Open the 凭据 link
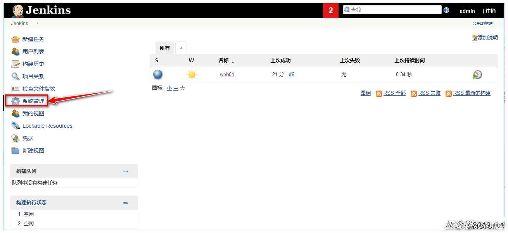The width and height of the screenshot is (508, 233). [x=28, y=138]
